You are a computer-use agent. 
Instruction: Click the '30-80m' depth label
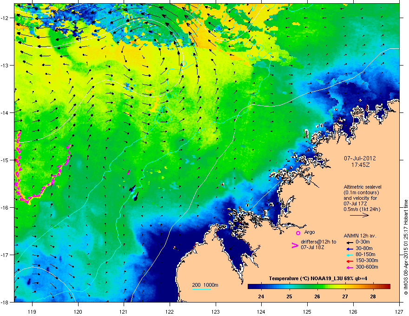[364, 248]
